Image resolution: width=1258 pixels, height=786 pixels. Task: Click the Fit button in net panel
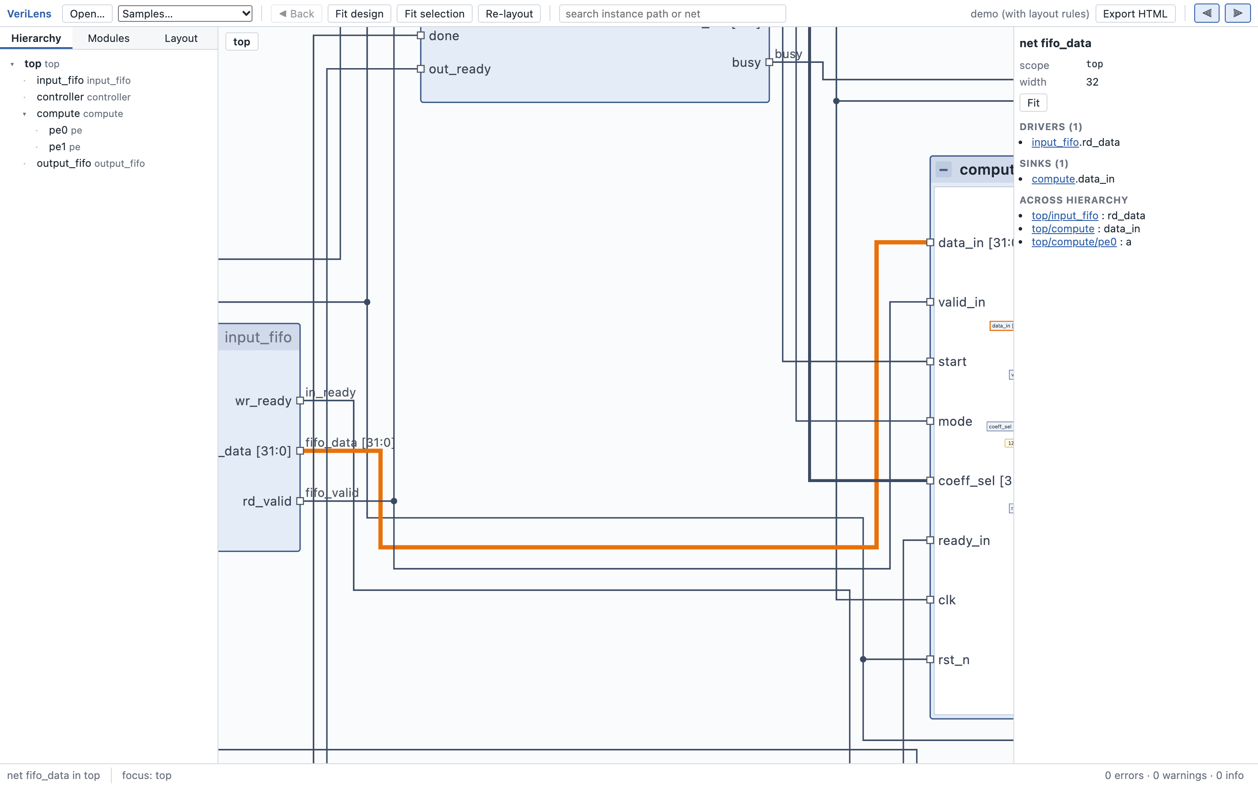[1033, 103]
